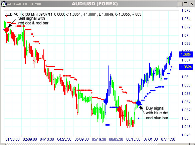Click the yellow 1.0624 stop price label
Image resolution: width=195 pixels, height=145 pixels.
click(x=186, y=67)
